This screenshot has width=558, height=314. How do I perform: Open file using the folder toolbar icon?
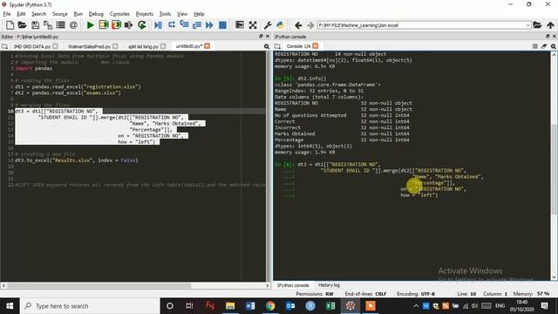[22, 25]
